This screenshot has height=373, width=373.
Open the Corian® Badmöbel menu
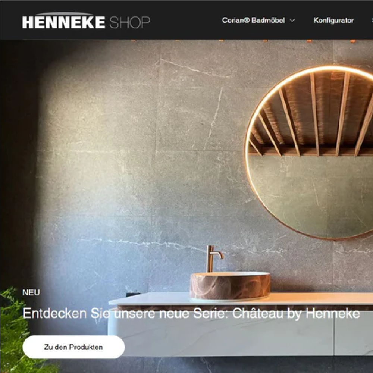tap(253, 21)
